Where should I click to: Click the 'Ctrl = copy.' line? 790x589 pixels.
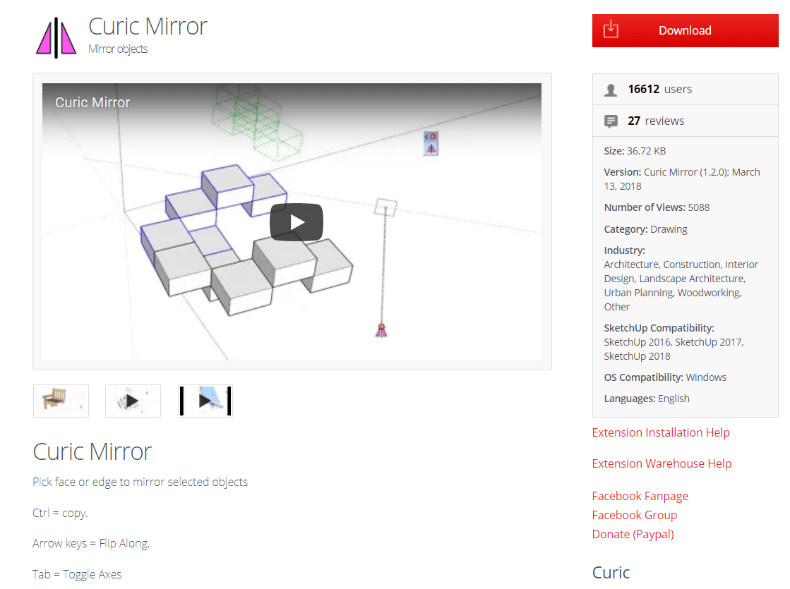pos(61,513)
